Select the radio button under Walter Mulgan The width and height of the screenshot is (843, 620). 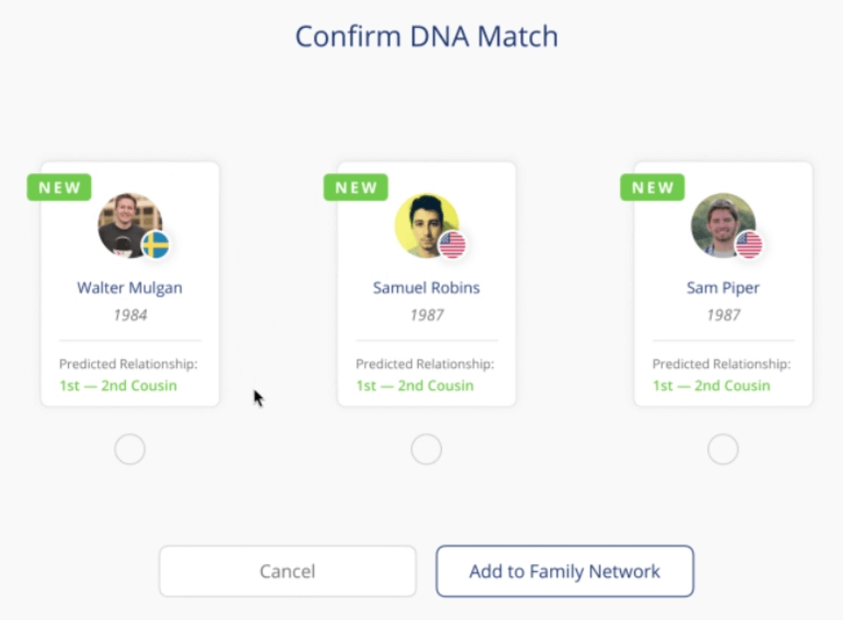click(x=129, y=449)
